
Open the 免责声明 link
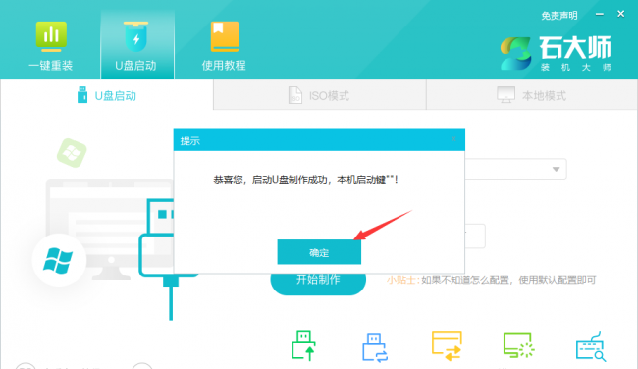pyautogui.click(x=559, y=16)
